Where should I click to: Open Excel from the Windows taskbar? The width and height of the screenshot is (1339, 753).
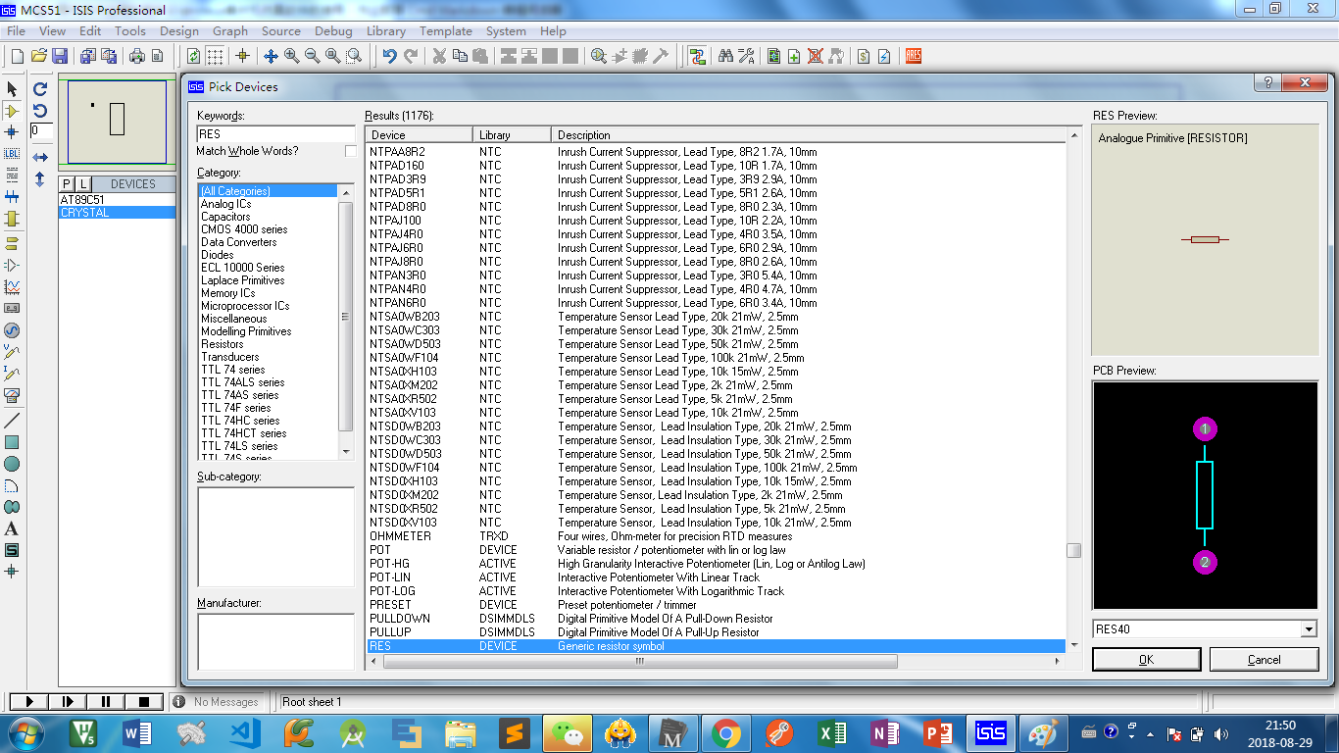pos(831,732)
